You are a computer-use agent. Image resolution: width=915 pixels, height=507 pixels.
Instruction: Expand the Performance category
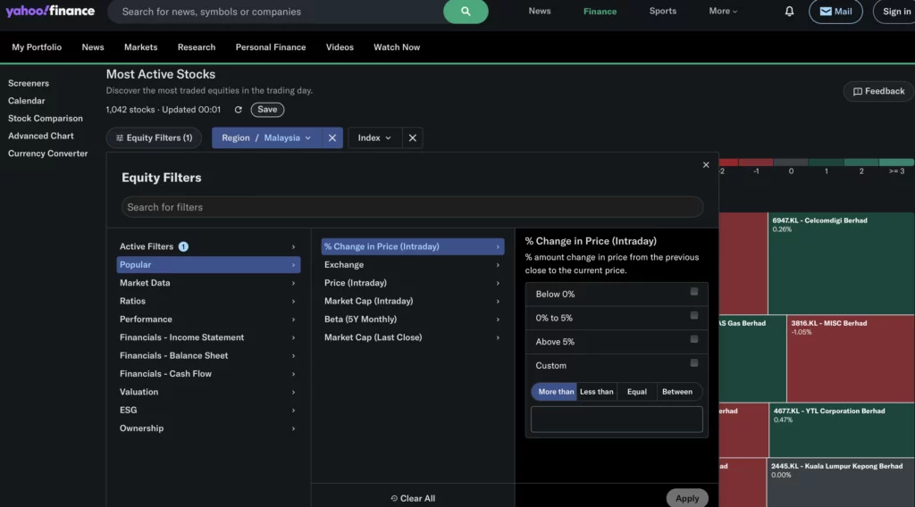point(208,320)
